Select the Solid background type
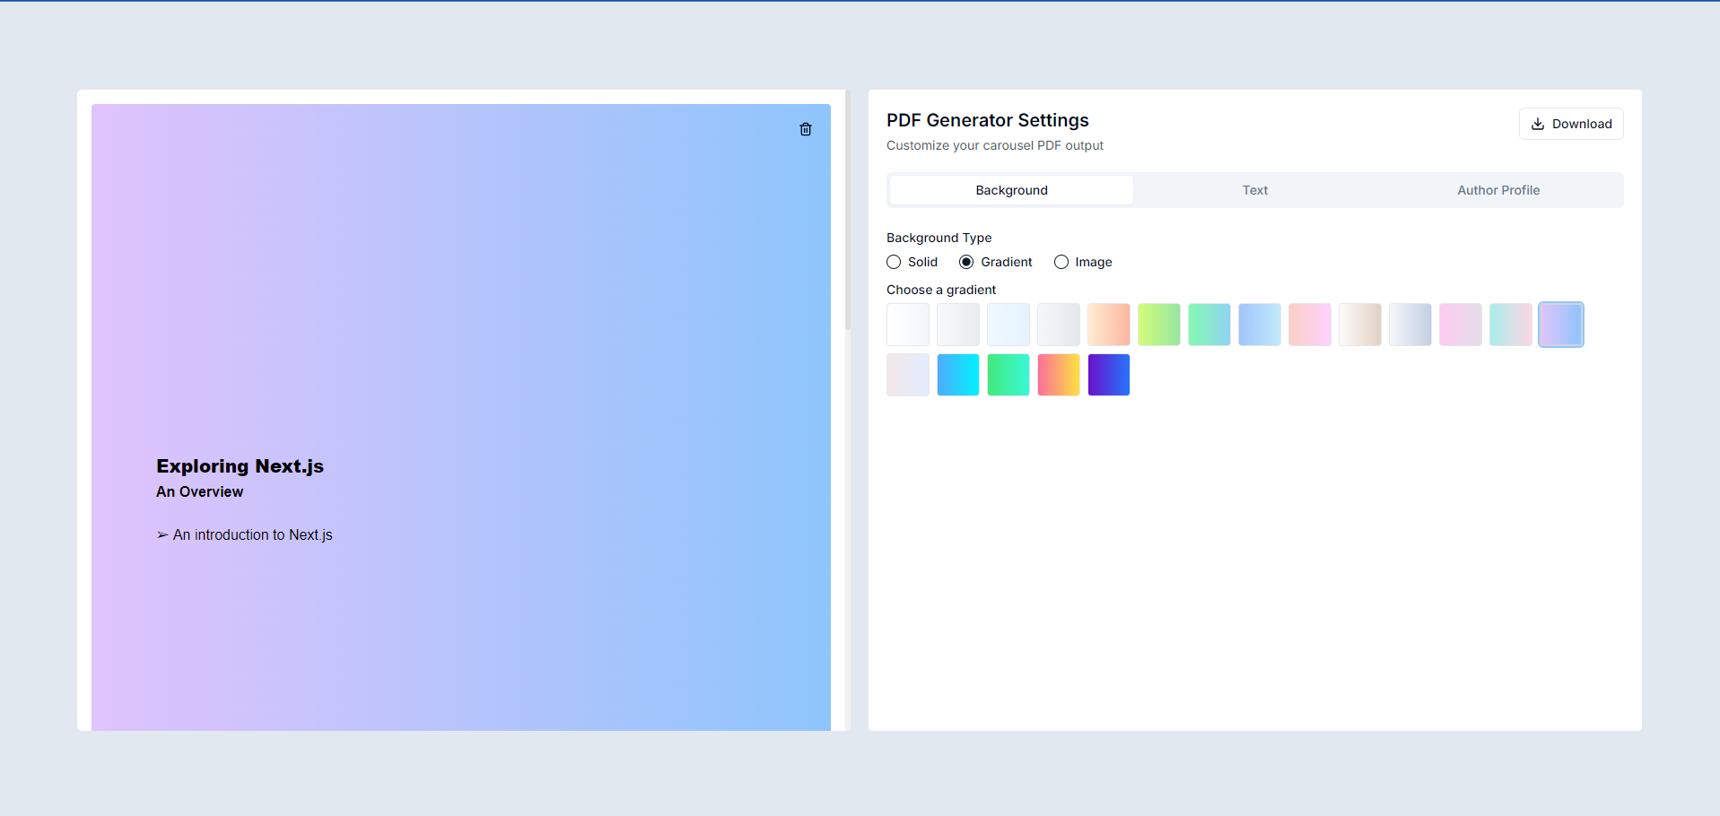Image resolution: width=1720 pixels, height=816 pixels. coord(894,262)
